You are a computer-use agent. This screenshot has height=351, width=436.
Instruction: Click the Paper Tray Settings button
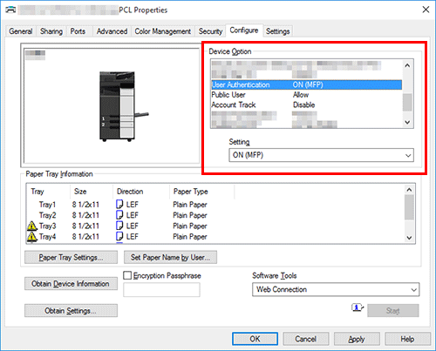(71, 258)
